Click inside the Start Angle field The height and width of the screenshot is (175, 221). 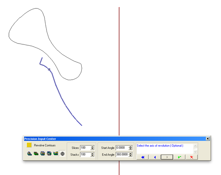point(122,148)
